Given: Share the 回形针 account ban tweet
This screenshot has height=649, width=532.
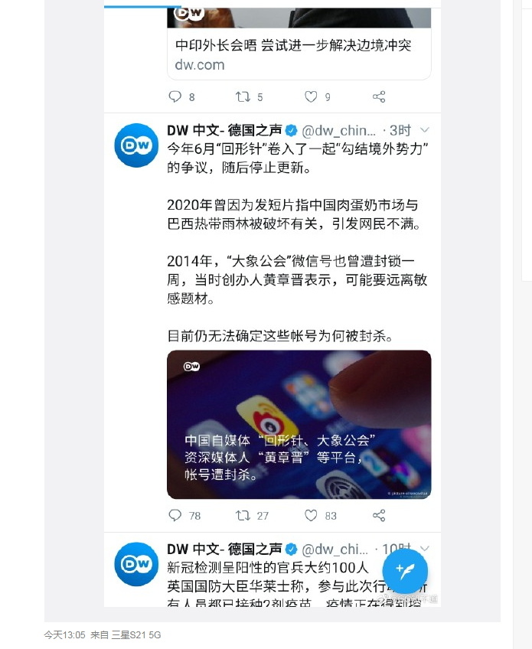Looking at the screenshot, I should pos(379,515).
